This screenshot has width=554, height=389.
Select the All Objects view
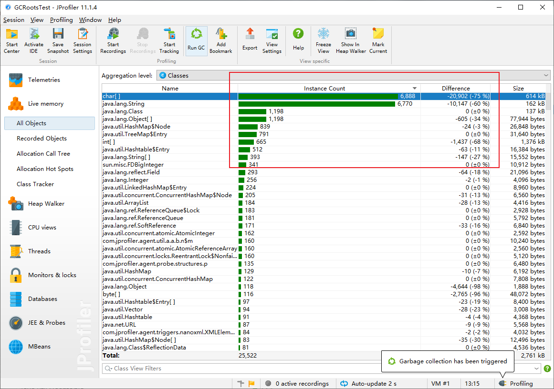(x=50, y=123)
